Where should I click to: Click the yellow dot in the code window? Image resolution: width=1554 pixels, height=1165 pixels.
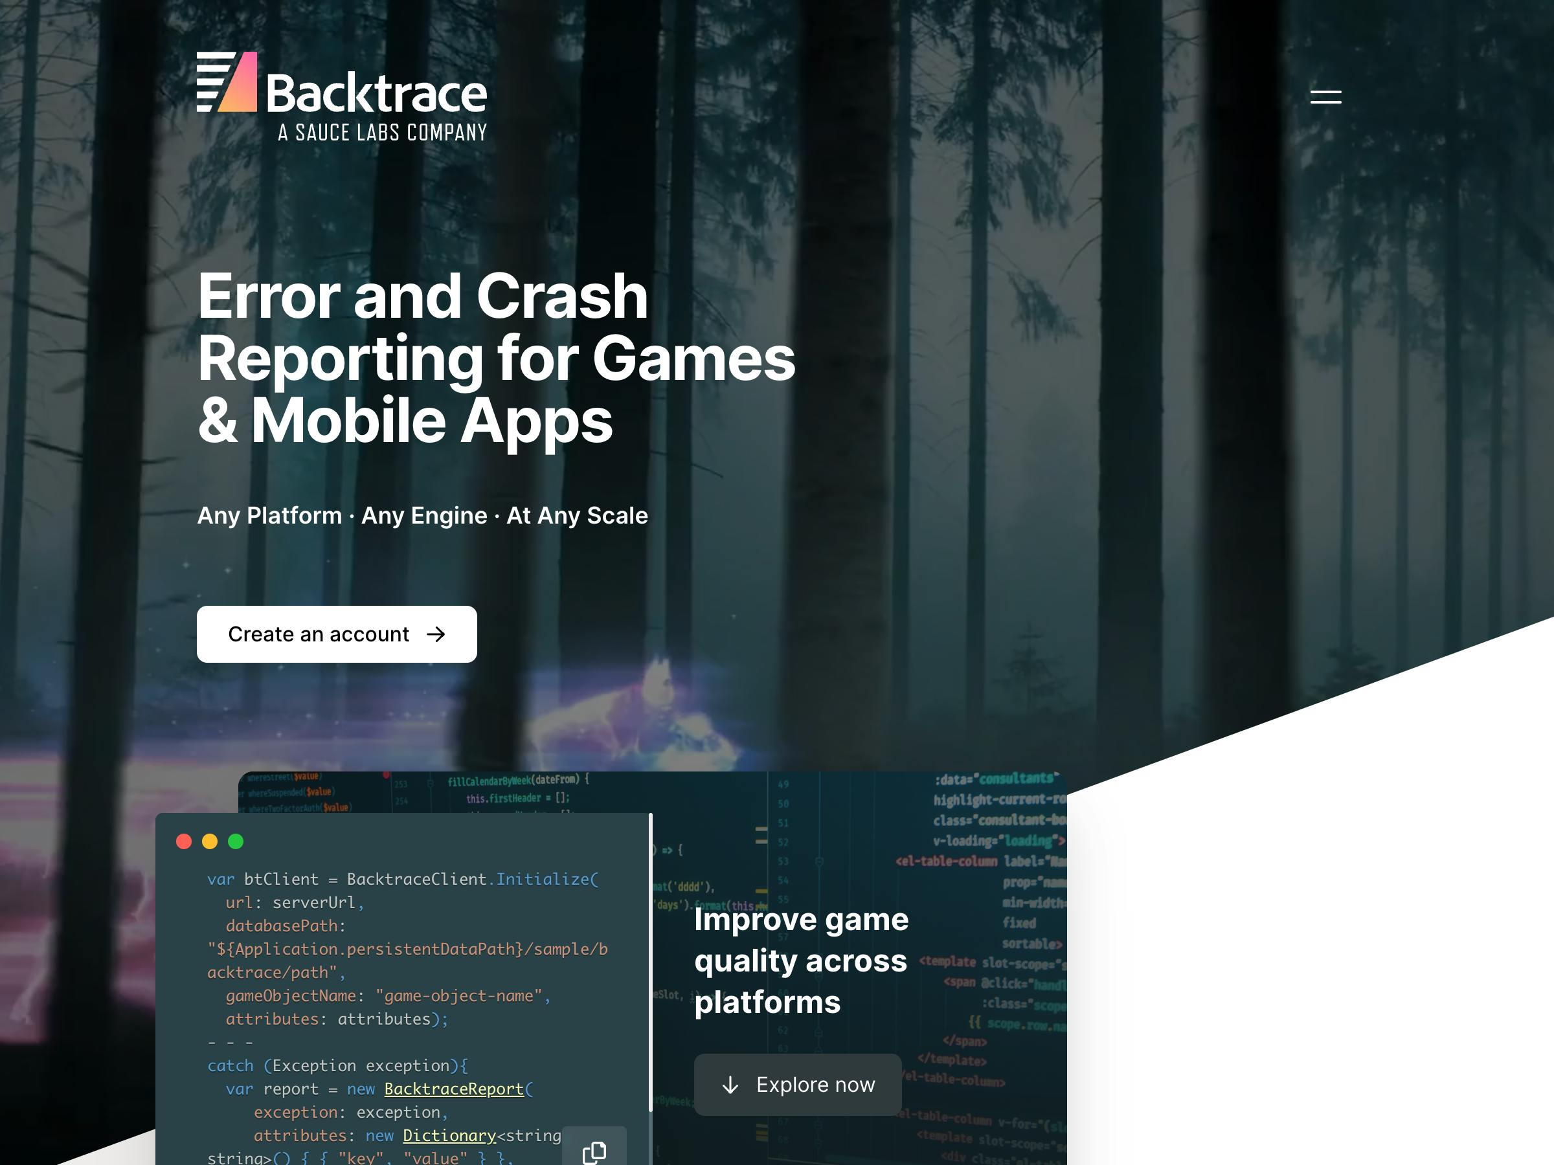pos(210,841)
